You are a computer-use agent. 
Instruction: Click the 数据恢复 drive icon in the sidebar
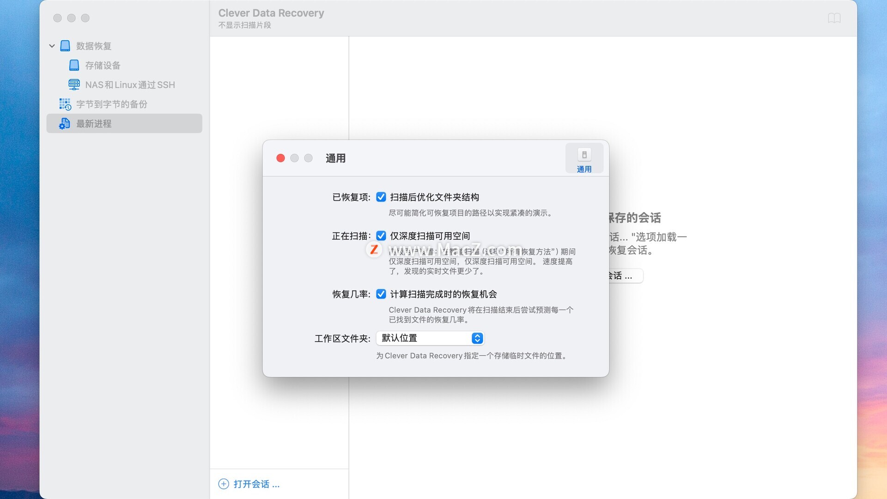(65, 46)
